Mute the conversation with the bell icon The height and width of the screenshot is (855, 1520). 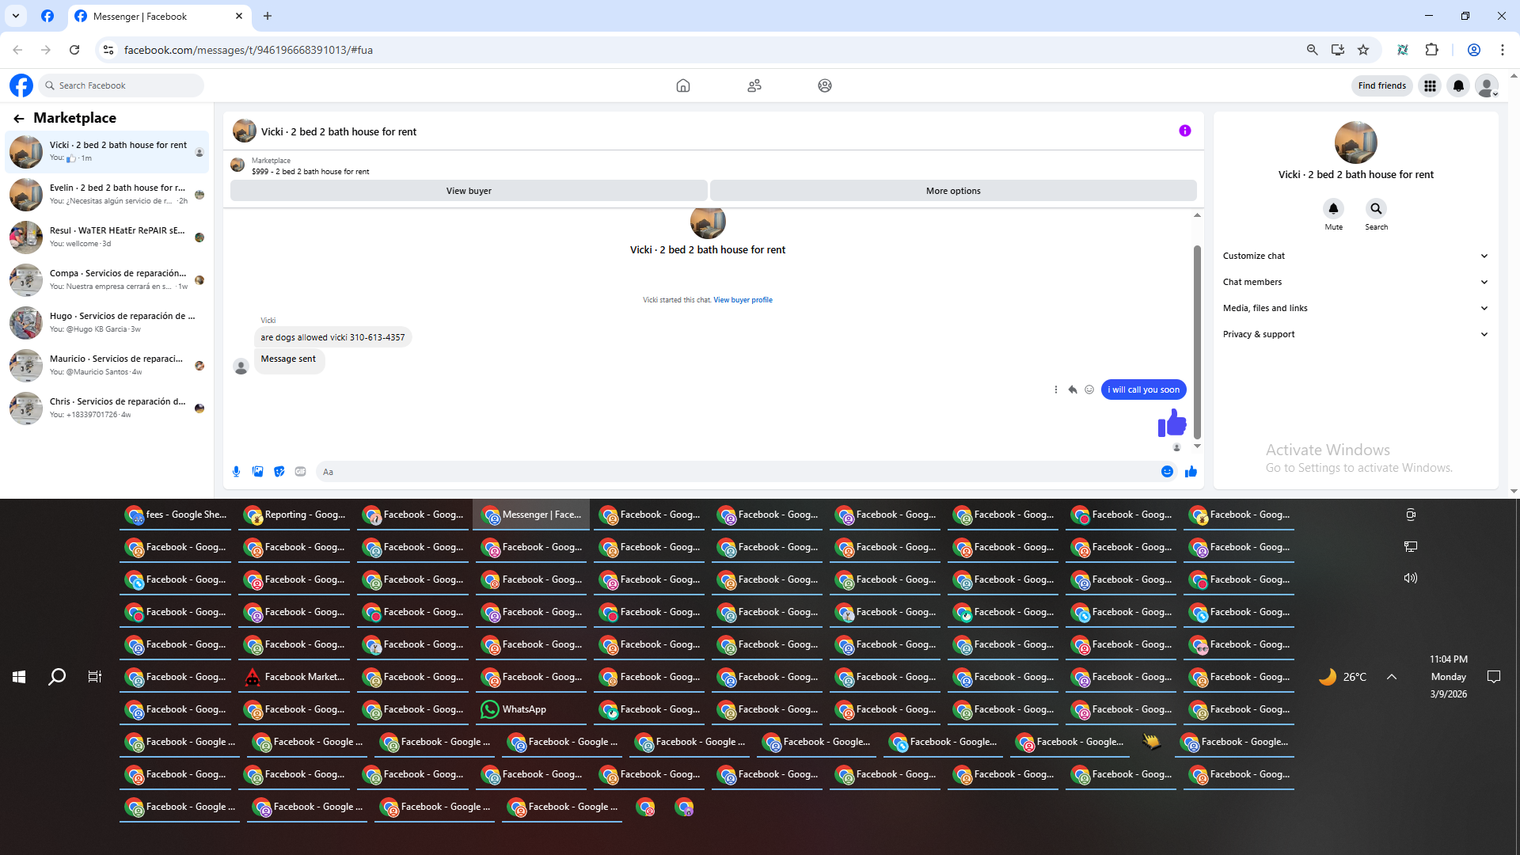1333,209
